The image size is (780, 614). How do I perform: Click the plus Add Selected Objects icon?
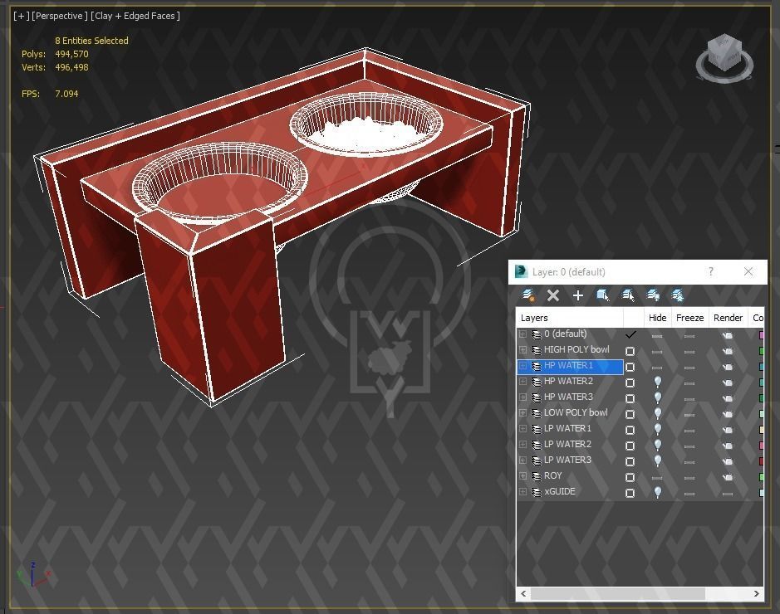click(577, 295)
